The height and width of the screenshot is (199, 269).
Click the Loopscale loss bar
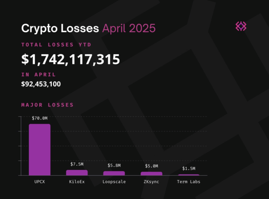[x=114, y=173]
